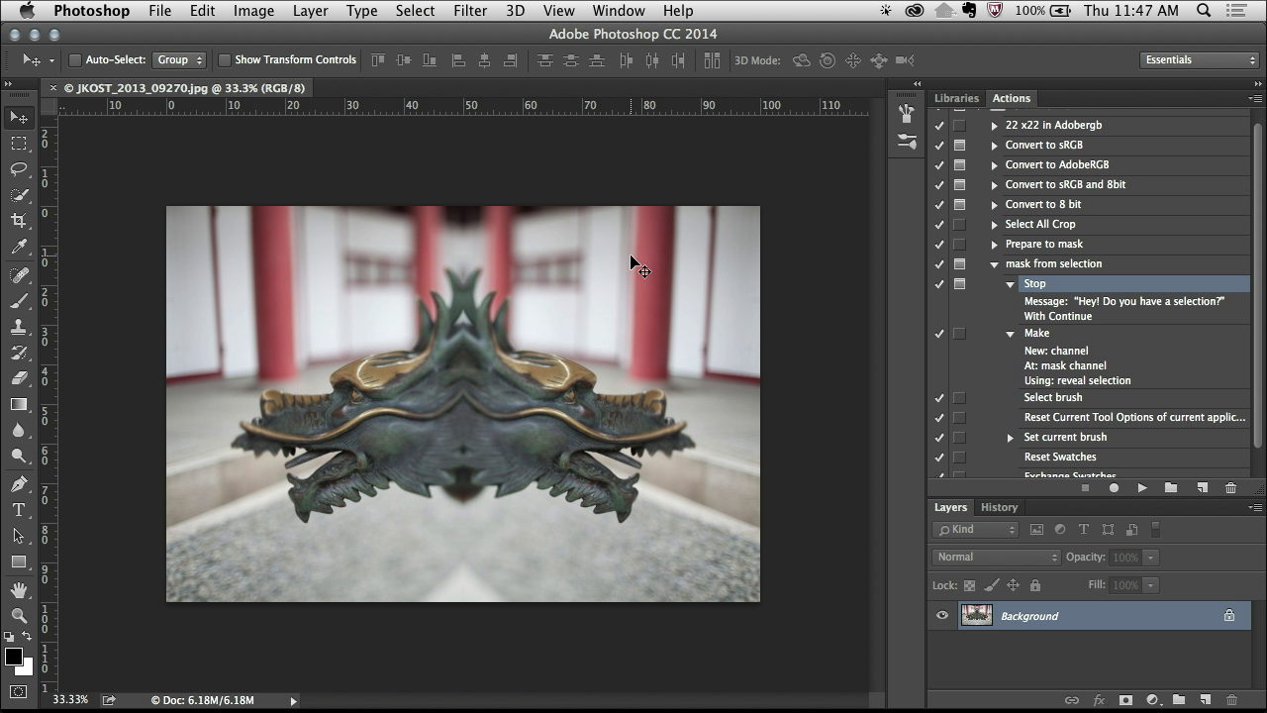
Task: Click the Background layer thumbnail
Action: 976,616
